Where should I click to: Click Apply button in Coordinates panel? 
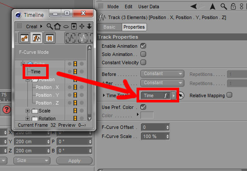74,161
